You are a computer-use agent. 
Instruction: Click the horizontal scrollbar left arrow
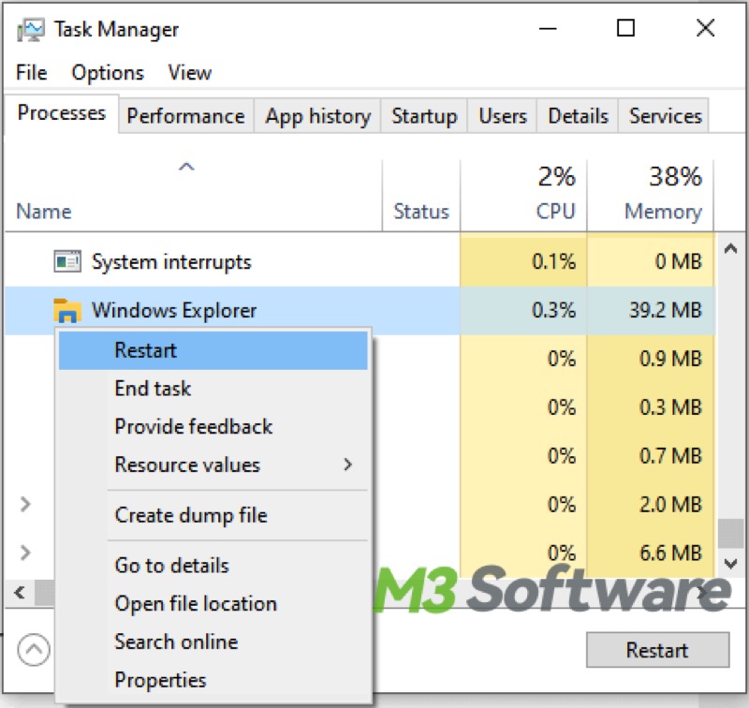(20, 593)
